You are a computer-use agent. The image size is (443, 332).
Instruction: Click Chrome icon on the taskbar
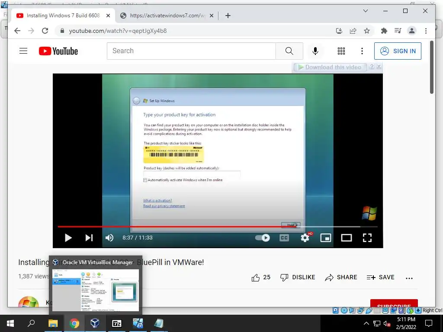click(x=74, y=323)
